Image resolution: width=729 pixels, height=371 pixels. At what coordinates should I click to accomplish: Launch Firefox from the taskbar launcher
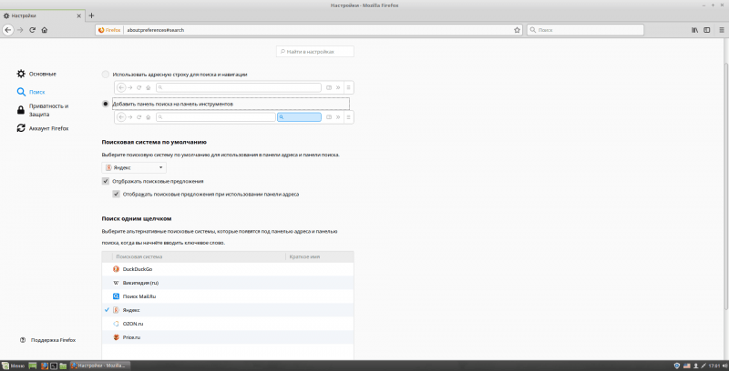[44, 366]
